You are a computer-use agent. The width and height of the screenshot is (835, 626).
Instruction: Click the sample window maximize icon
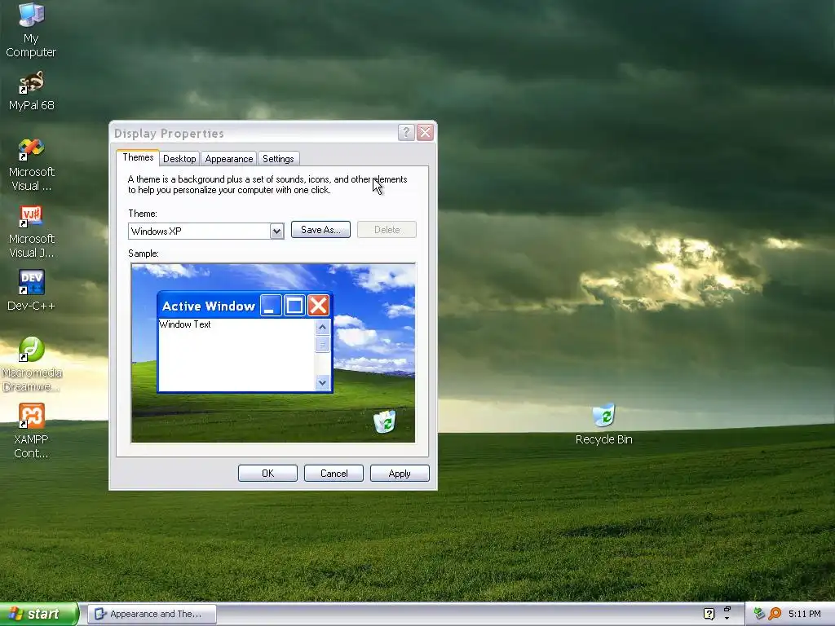294,306
